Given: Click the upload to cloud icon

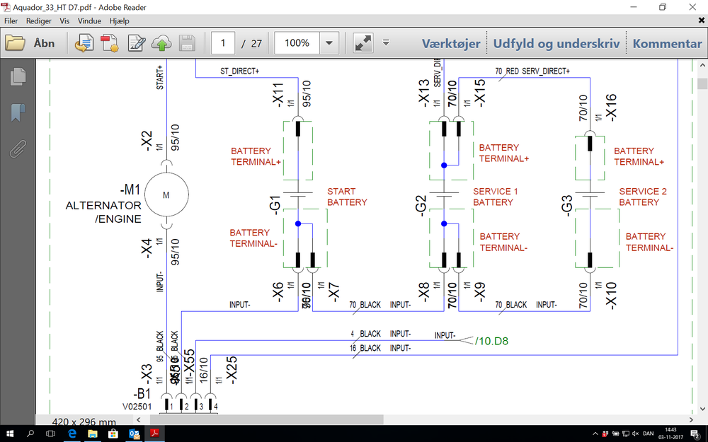Looking at the screenshot, I should [x=161, y=43].
